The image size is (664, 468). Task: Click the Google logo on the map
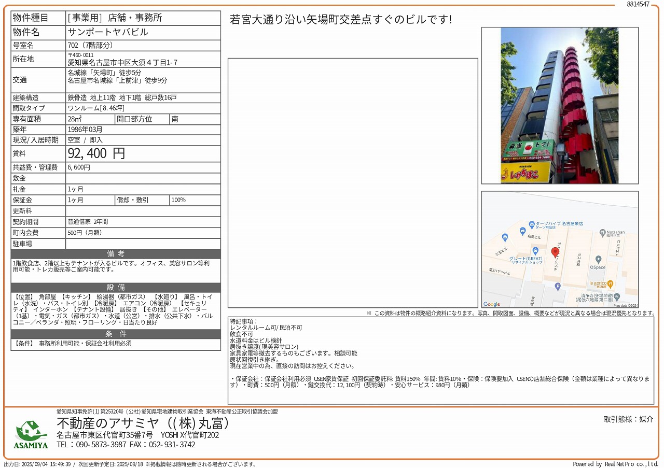(492, 304)
